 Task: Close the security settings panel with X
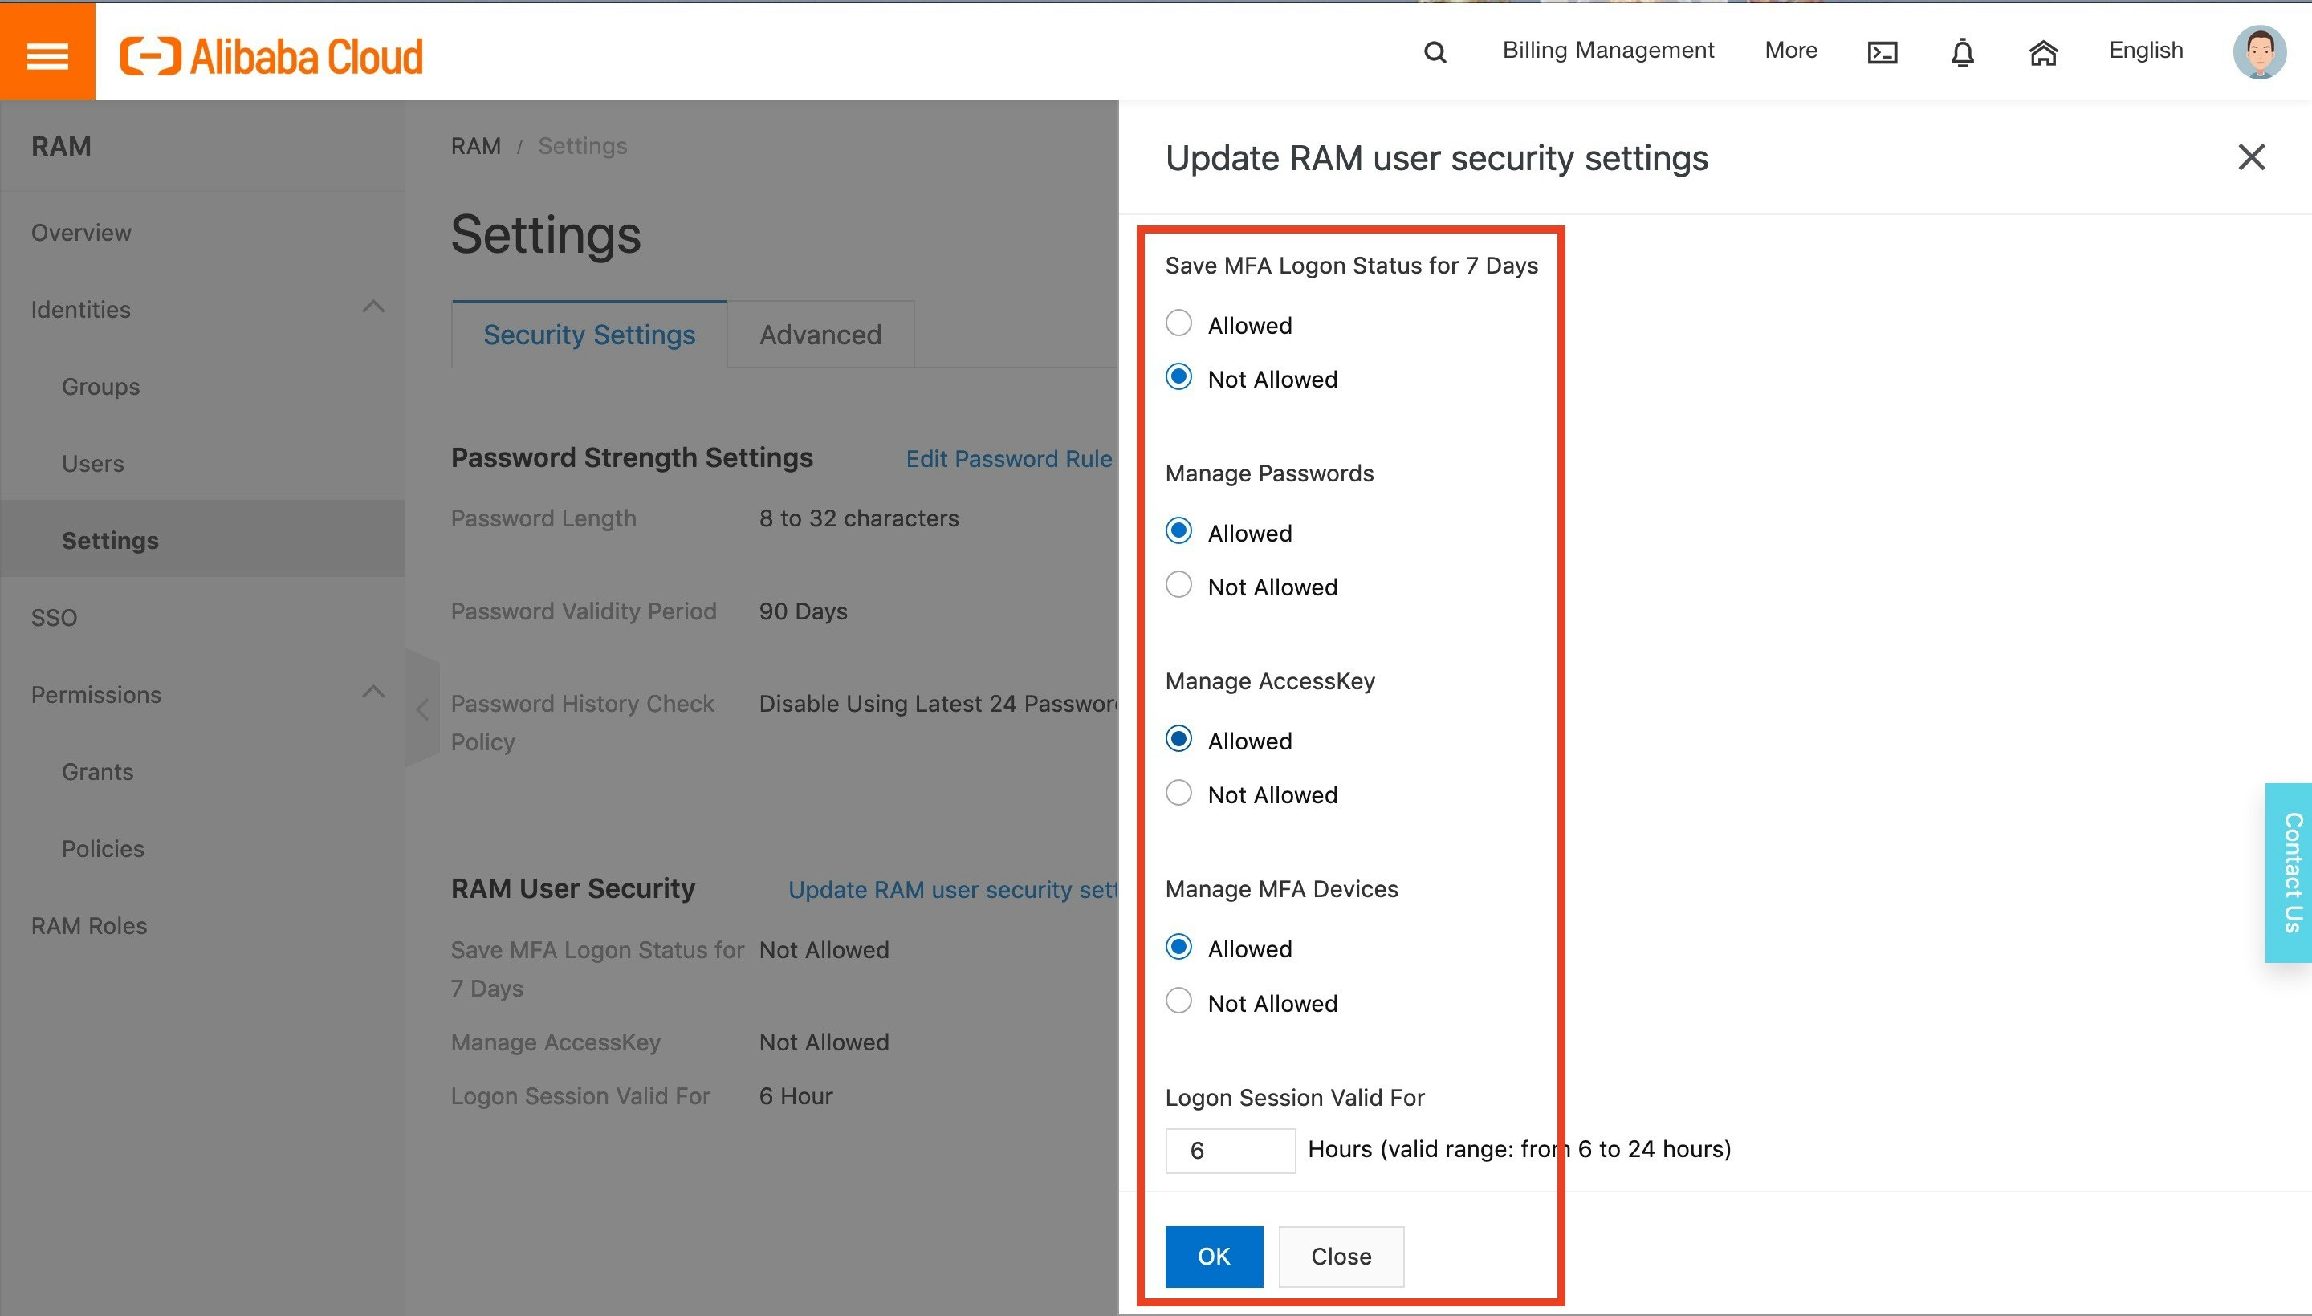(x=2250, y=157)
